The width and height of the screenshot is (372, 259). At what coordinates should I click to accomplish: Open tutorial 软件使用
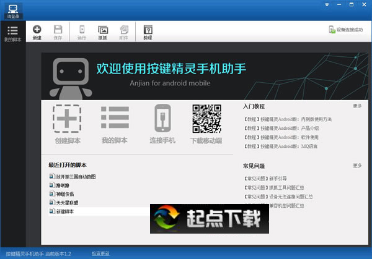[281, 137]
